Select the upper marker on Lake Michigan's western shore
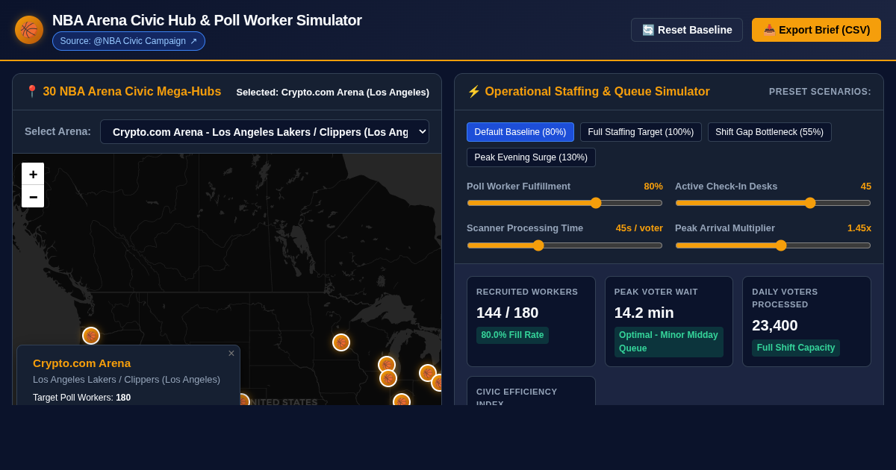 [386, 364]
